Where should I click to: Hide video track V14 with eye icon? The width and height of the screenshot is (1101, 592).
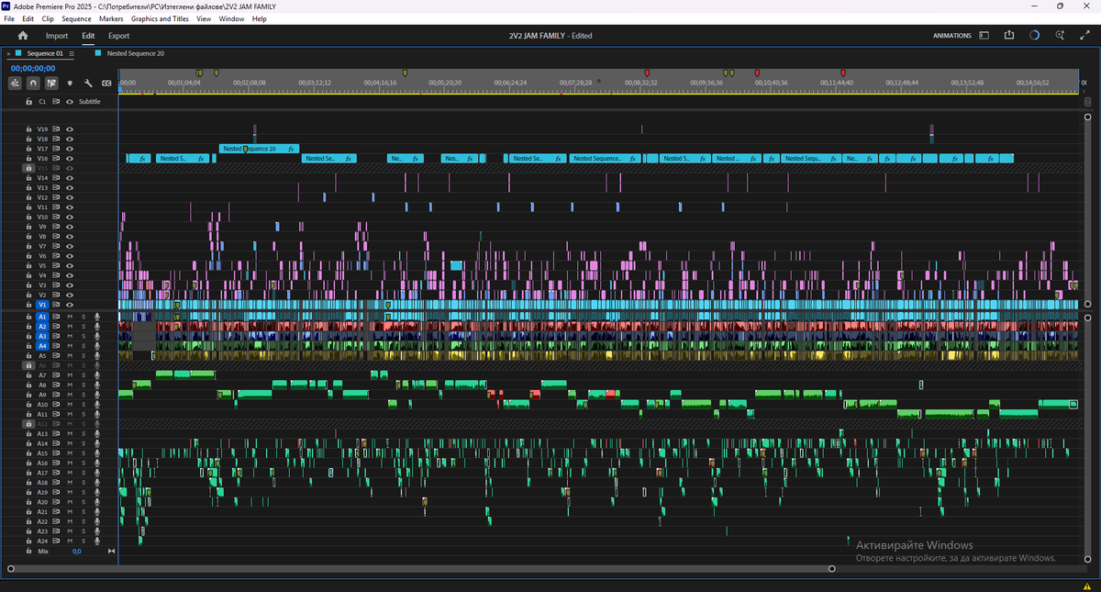[70, 178]
